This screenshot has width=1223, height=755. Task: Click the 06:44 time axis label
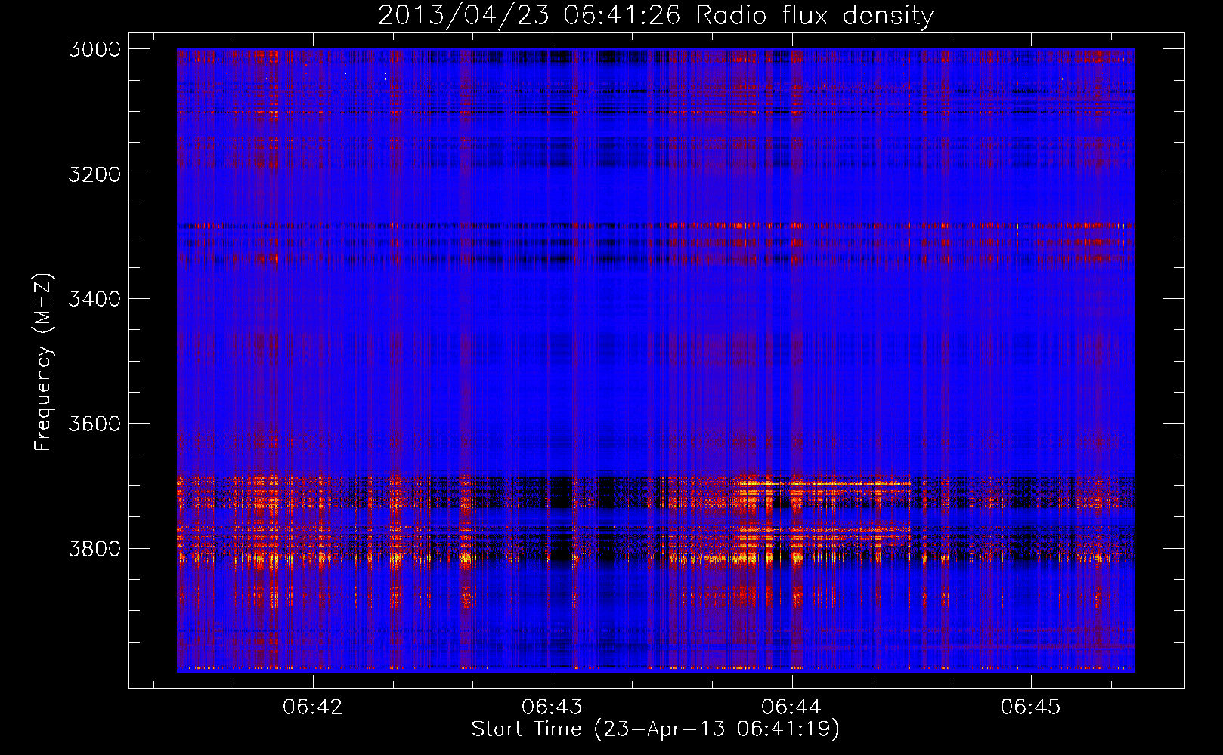[x=791, y=707]
